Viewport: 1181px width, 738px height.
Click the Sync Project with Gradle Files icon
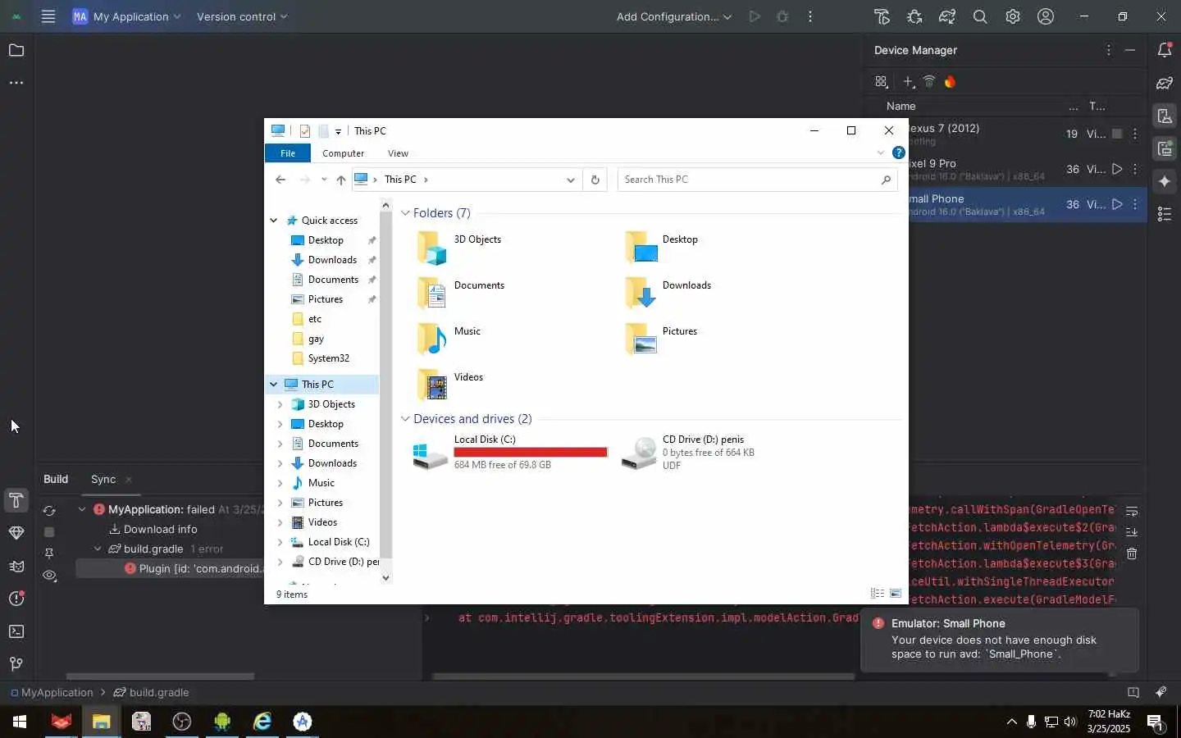point(947,16)
